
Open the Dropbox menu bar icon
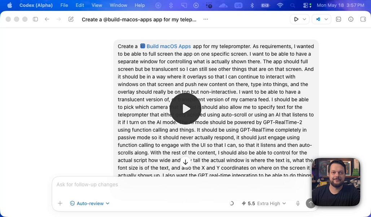click(x=171, y=5)
